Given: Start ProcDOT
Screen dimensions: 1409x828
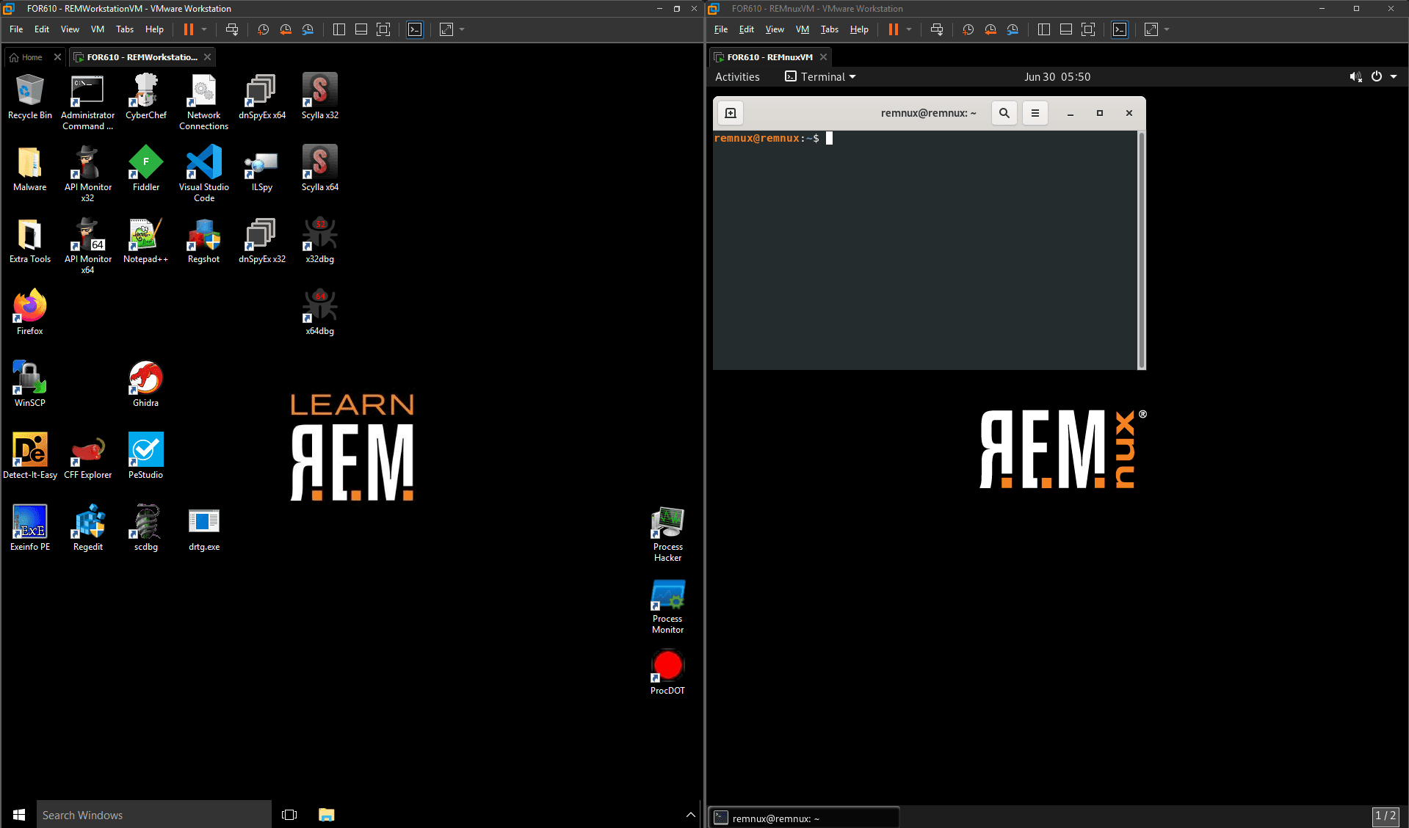Looking at the screenshot, I should [x=667, y=664].
